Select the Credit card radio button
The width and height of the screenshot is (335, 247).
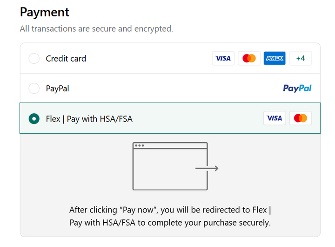point(34,59)
